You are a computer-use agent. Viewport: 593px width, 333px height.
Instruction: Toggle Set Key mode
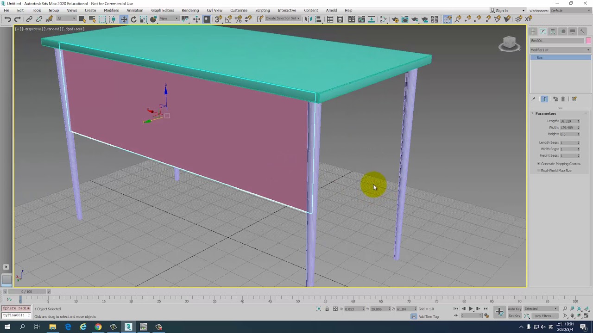514,316
